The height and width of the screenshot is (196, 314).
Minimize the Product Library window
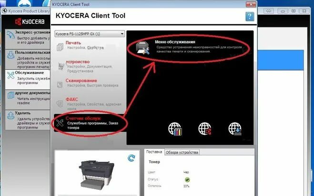tap(283, 11)
